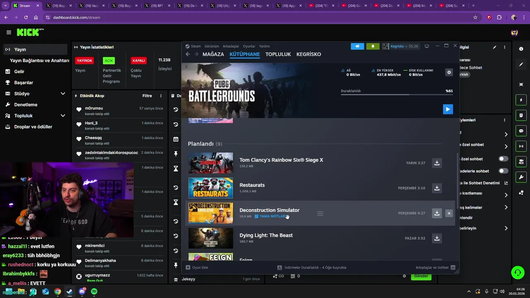Download Tom Clancy's Rainbow Six Siege X now
The width and height of the screenshot is (530, 298).
pos(437,163)
